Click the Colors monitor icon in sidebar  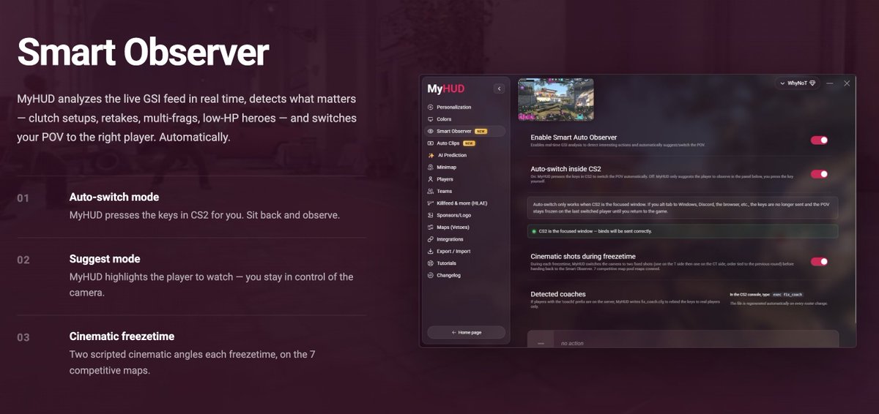431,119
